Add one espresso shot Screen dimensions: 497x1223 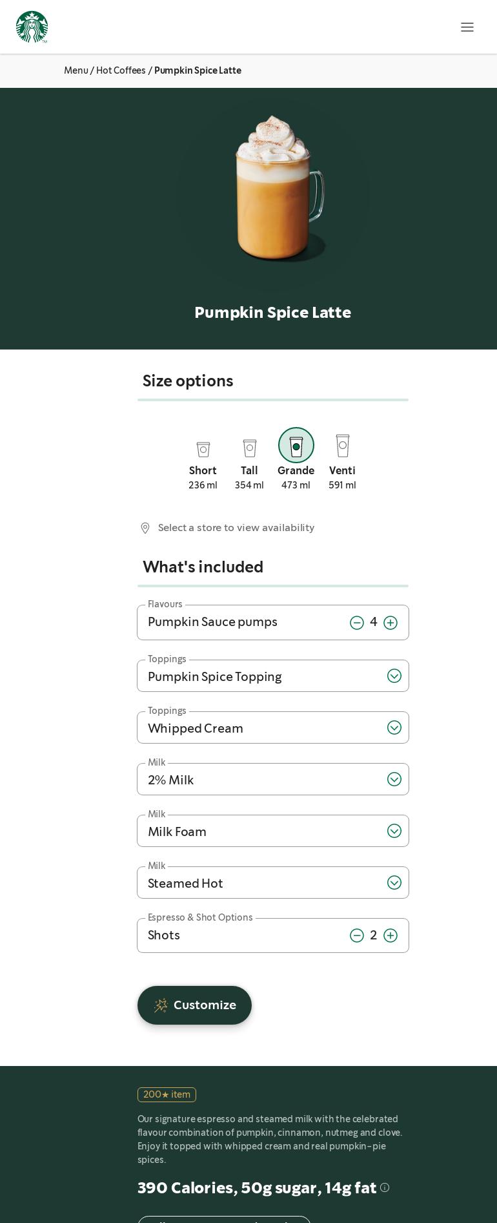[391, 936]
